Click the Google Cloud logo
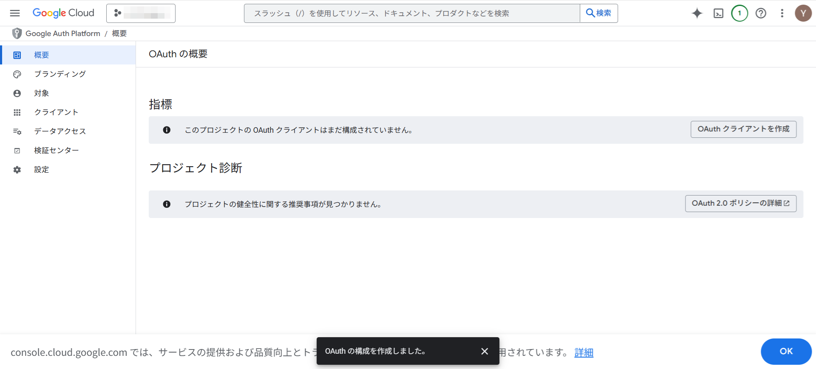Screen dimensions: 816x369 click(63, 13)
